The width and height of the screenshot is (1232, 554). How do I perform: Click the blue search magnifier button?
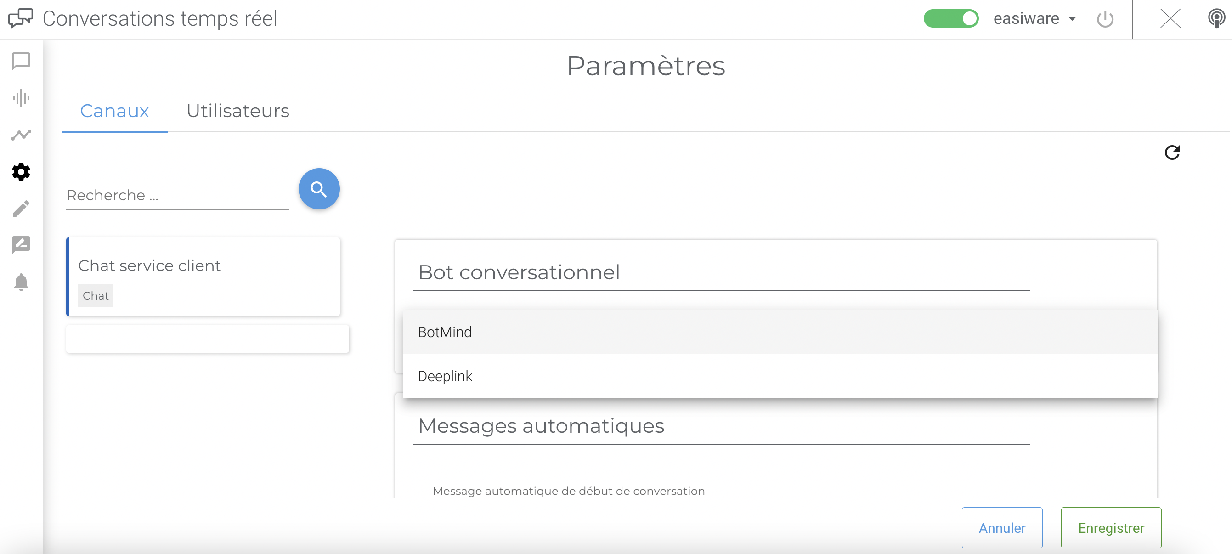pos(319,189)
